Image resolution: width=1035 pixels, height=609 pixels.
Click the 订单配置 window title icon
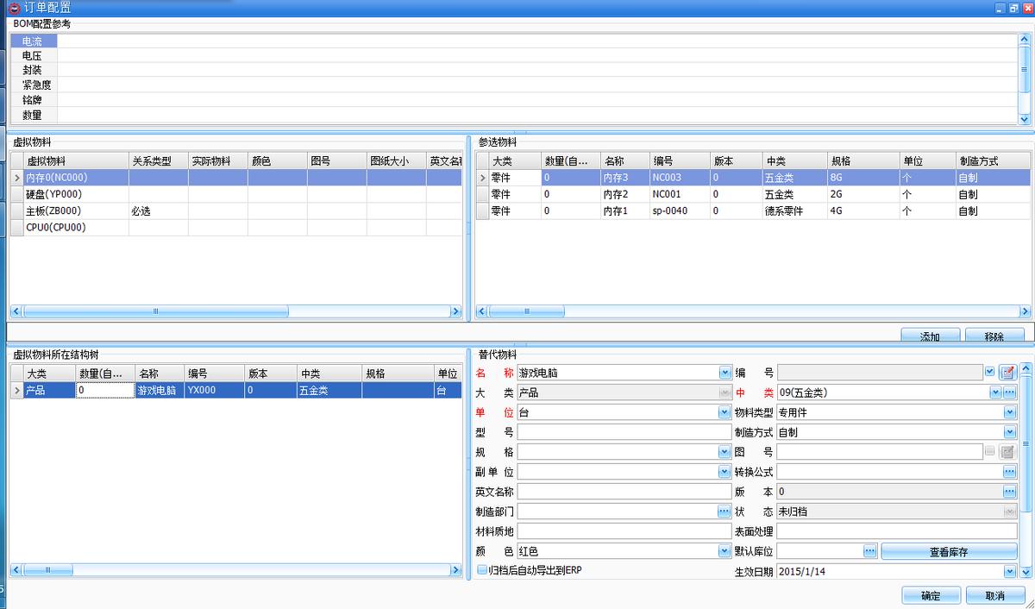pos(14,8)
